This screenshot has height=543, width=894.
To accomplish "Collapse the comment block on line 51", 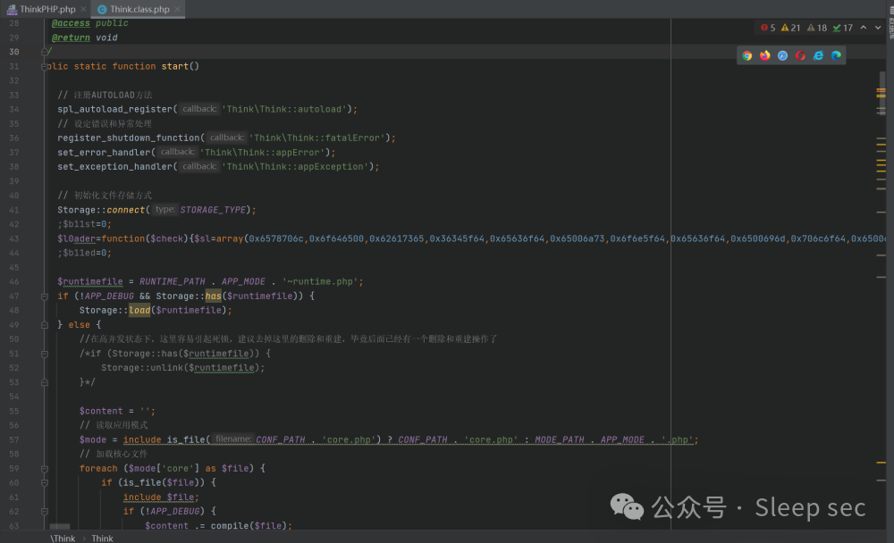I will [x=45, y=354].
